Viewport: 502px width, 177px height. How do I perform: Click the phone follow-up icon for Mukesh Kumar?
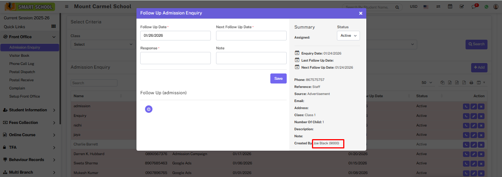click(x=466, y=173)
